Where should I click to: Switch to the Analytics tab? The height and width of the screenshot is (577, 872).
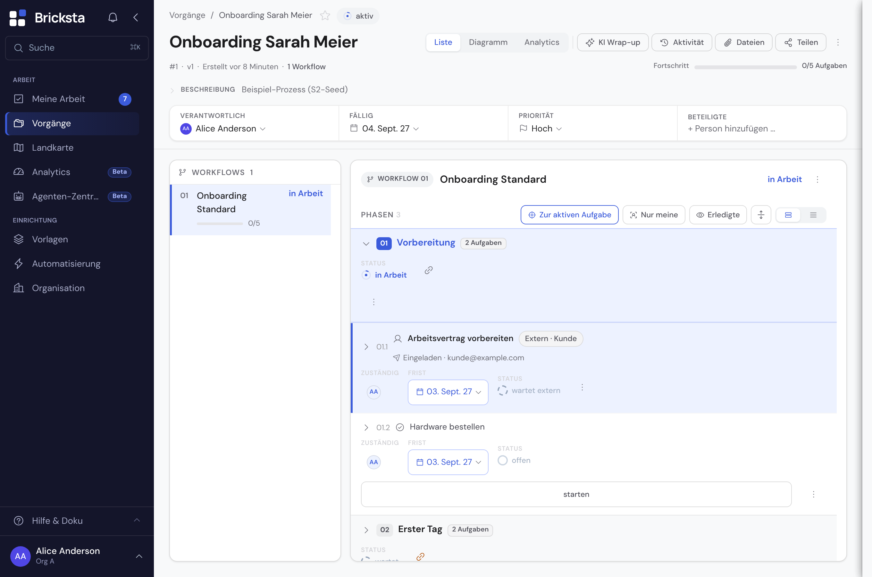tap(541, 42)
